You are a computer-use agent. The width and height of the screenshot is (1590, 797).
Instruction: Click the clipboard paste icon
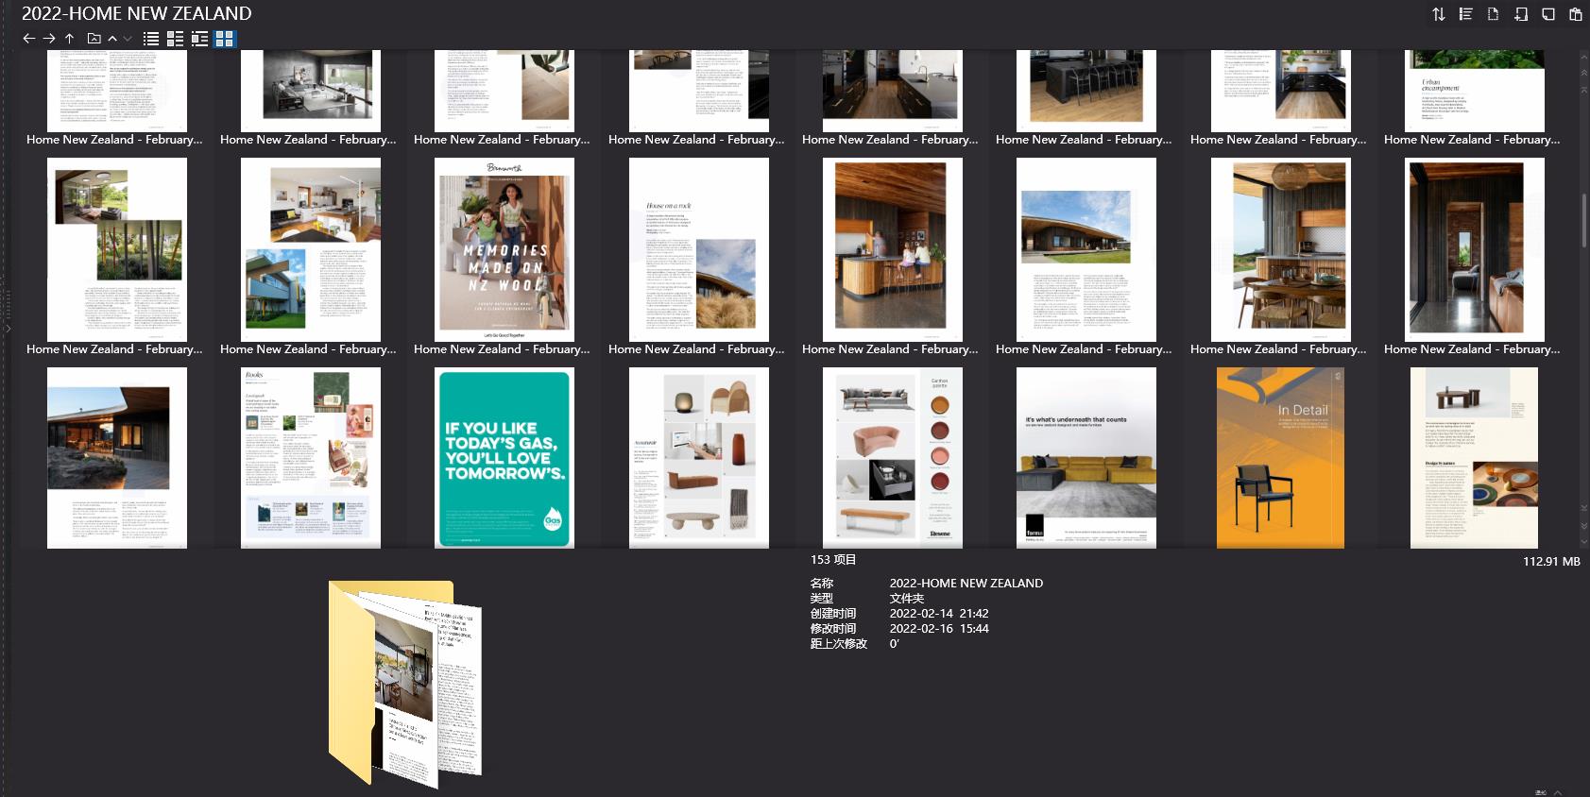(1575, 14)
